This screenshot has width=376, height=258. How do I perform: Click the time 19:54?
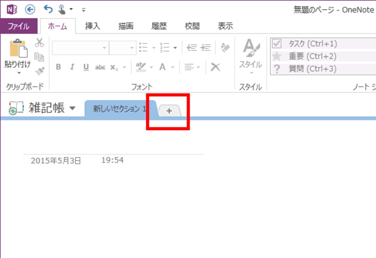pos(112,160)
